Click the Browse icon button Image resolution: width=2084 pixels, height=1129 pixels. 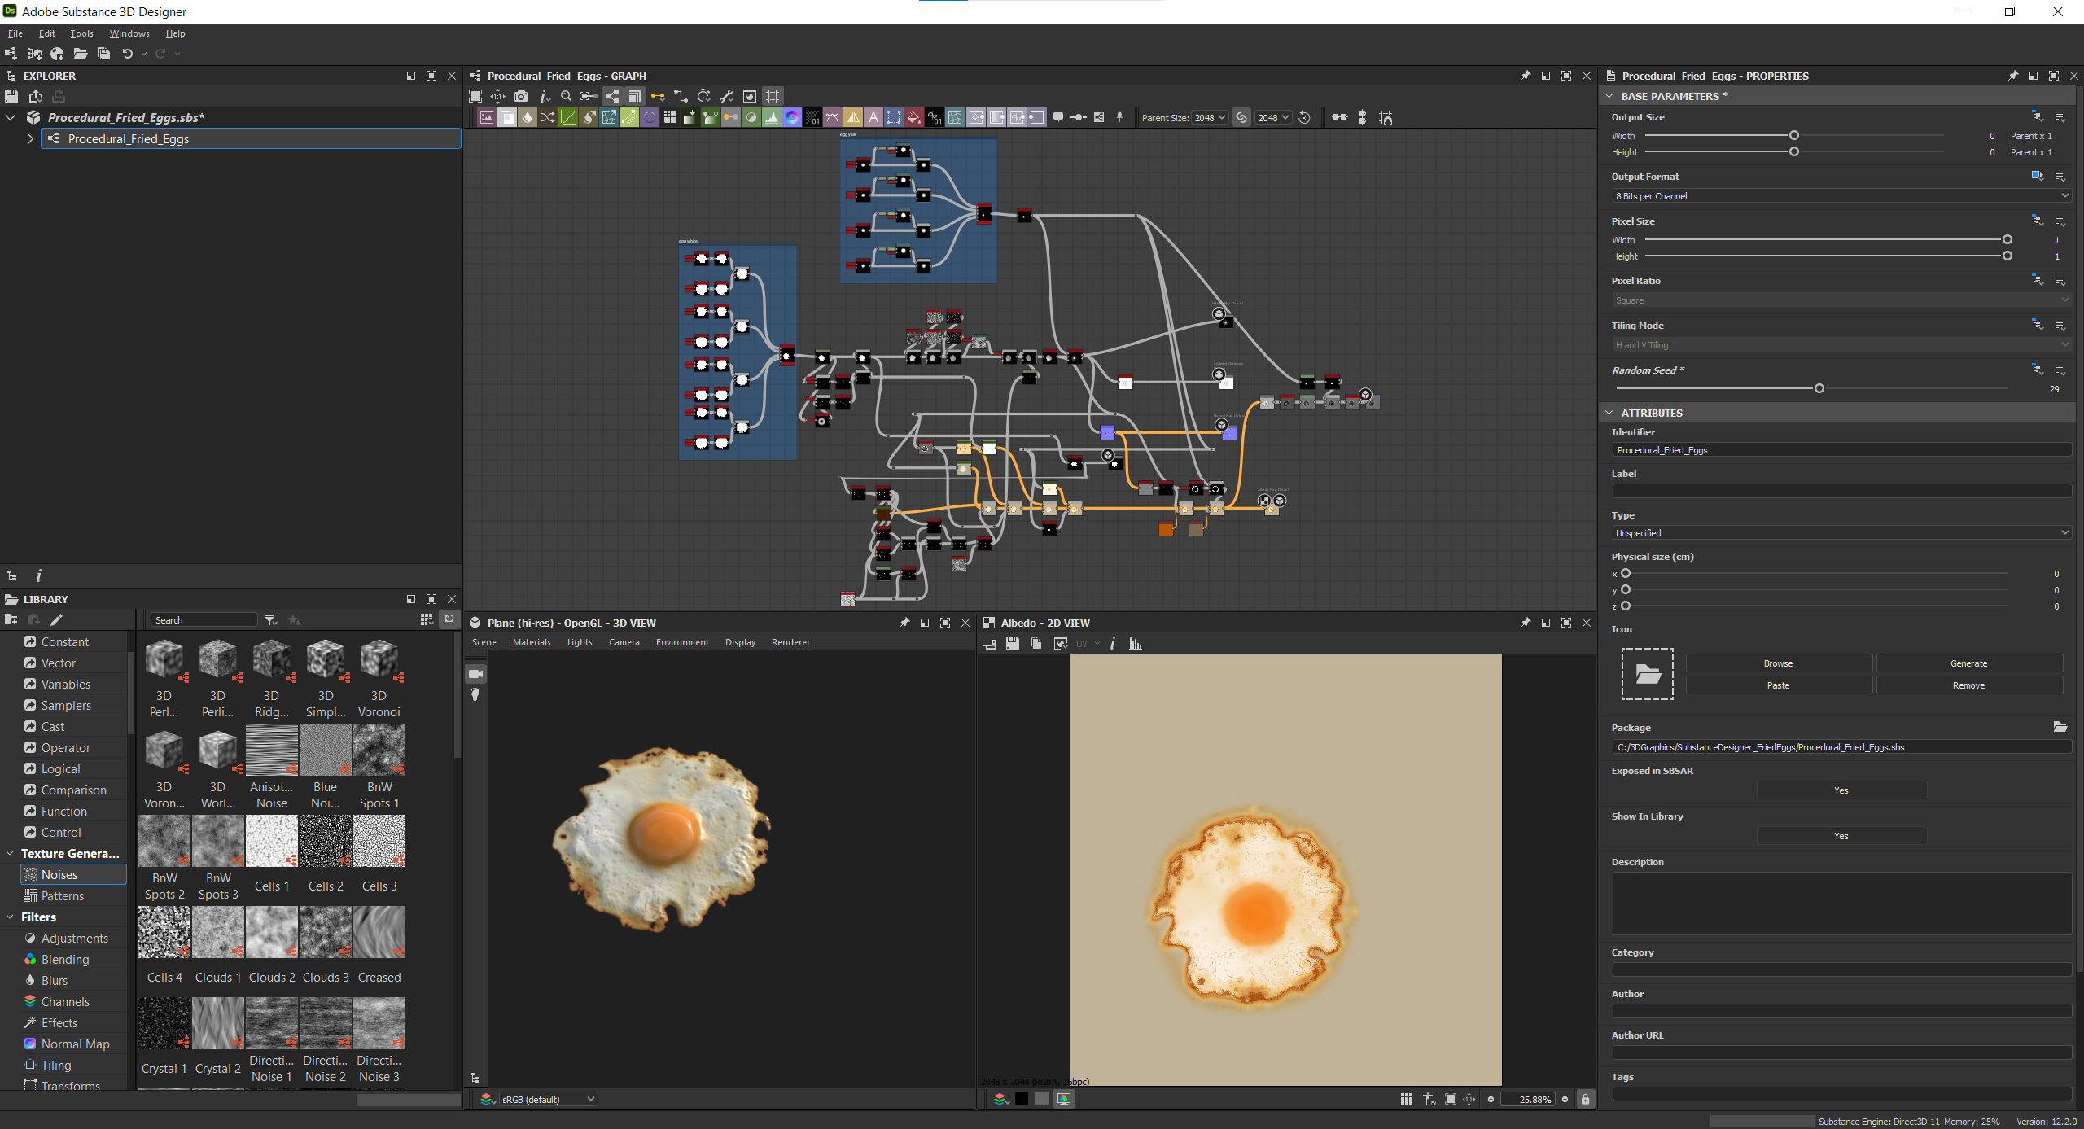click(x=1778, y=663)
